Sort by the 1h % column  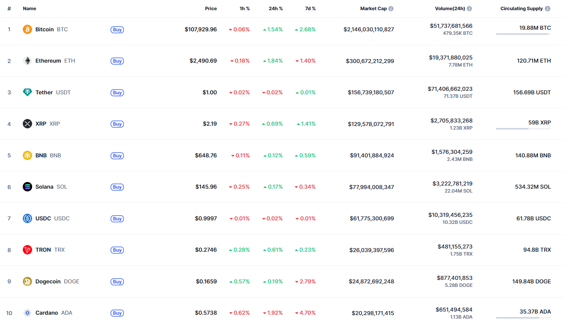(x=245, y=9)
